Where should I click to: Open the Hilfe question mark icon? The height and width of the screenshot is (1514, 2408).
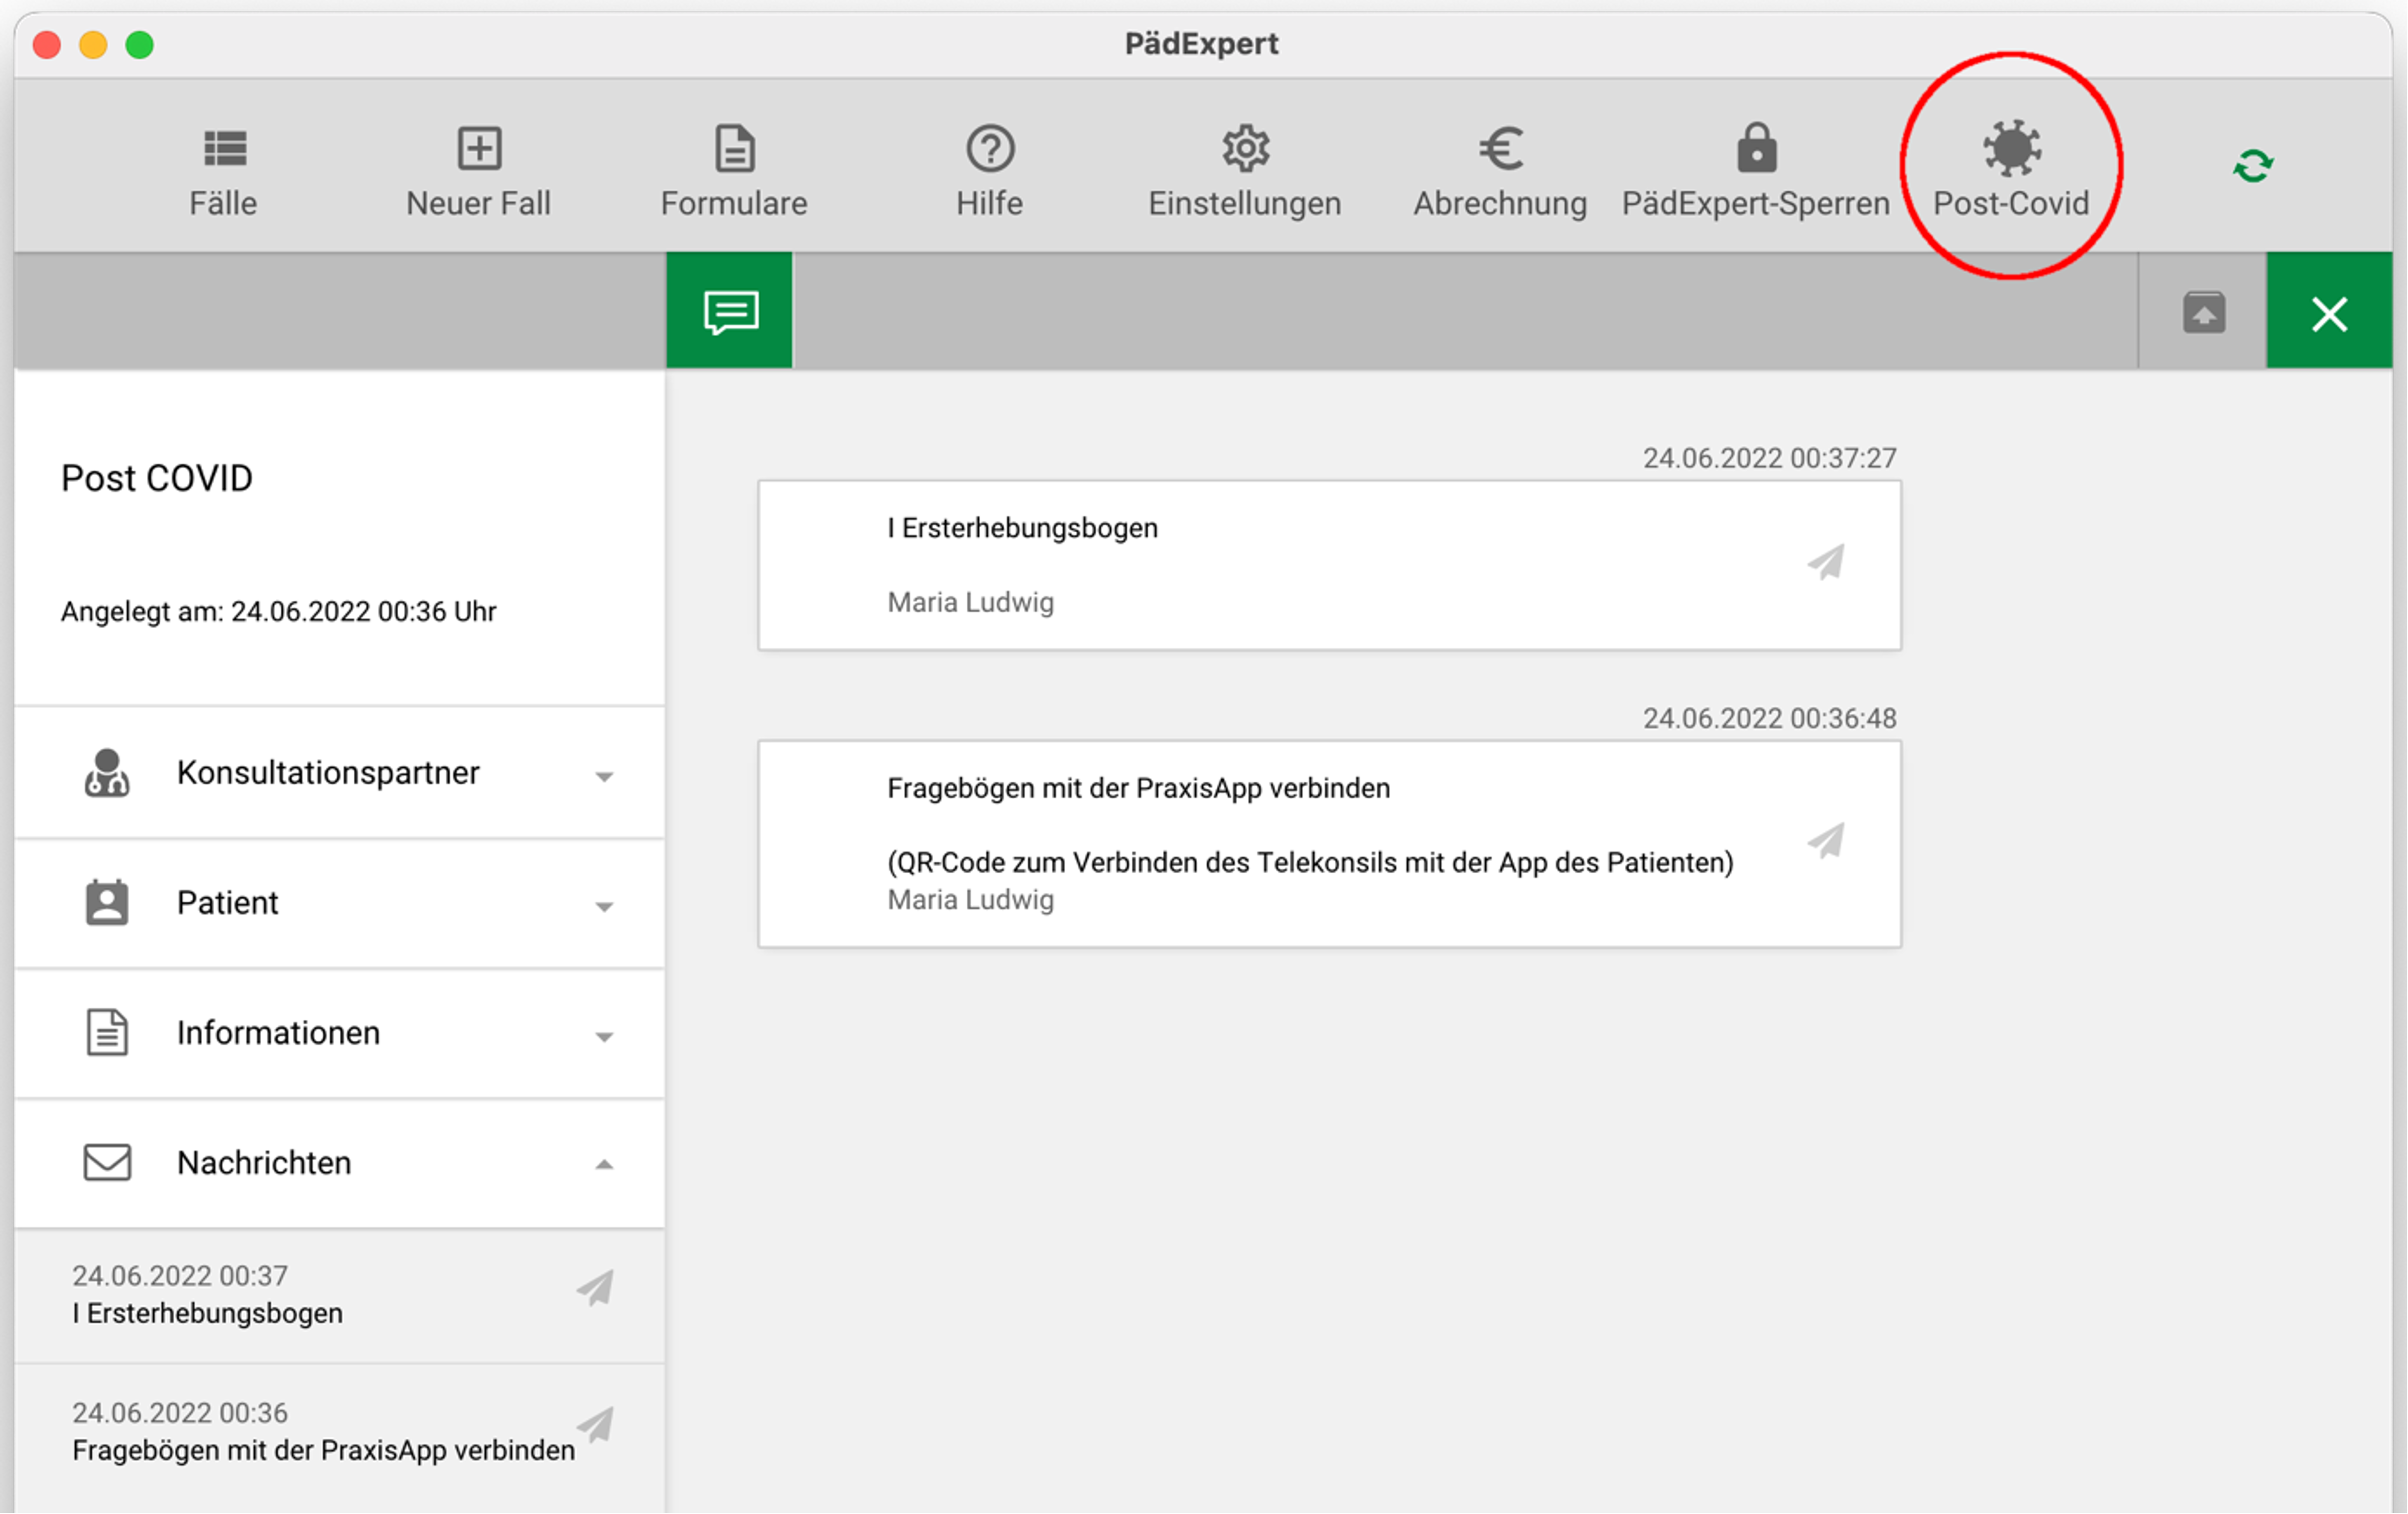[x=990, y=148]
